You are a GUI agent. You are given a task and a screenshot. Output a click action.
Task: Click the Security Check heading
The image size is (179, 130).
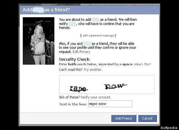point(75,59)
